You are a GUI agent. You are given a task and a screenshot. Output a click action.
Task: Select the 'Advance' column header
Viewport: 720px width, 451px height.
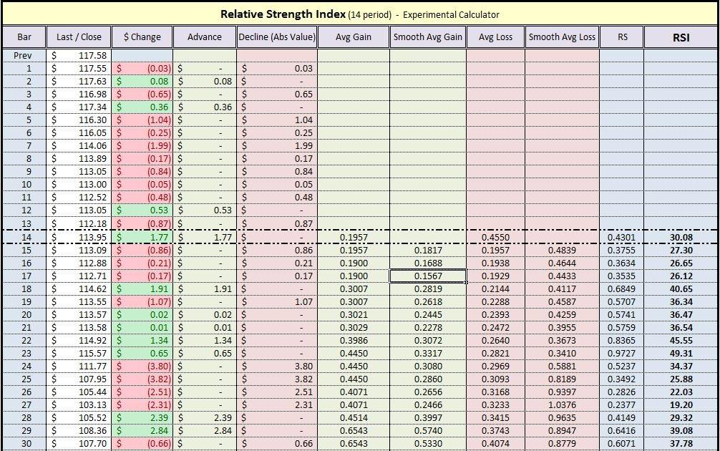(x=205, y=37)
